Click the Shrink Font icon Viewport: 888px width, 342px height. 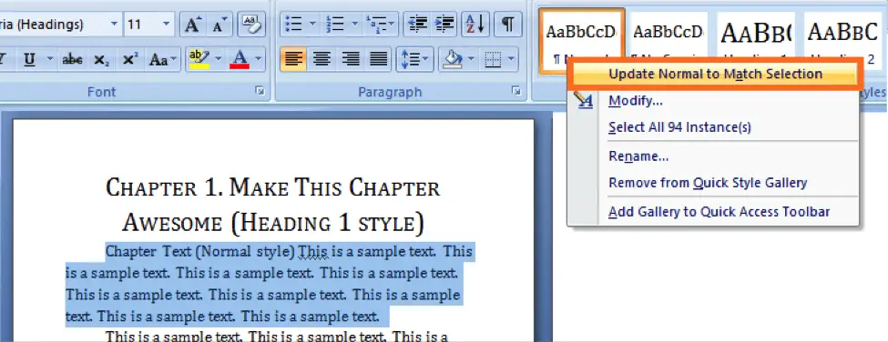coord(219,25)
